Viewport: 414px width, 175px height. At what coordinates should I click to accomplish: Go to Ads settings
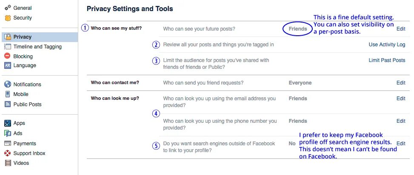[18, 133]
